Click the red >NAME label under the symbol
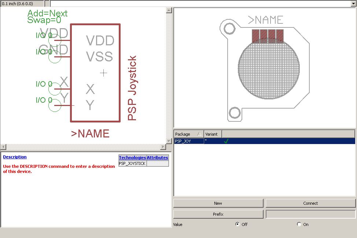The height and width of the screenshot is (238, 357). click(90, 133)
